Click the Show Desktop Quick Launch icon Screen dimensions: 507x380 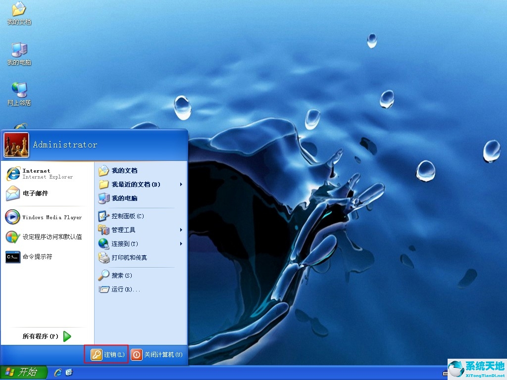pyautogui.click(x=69, y=373)
